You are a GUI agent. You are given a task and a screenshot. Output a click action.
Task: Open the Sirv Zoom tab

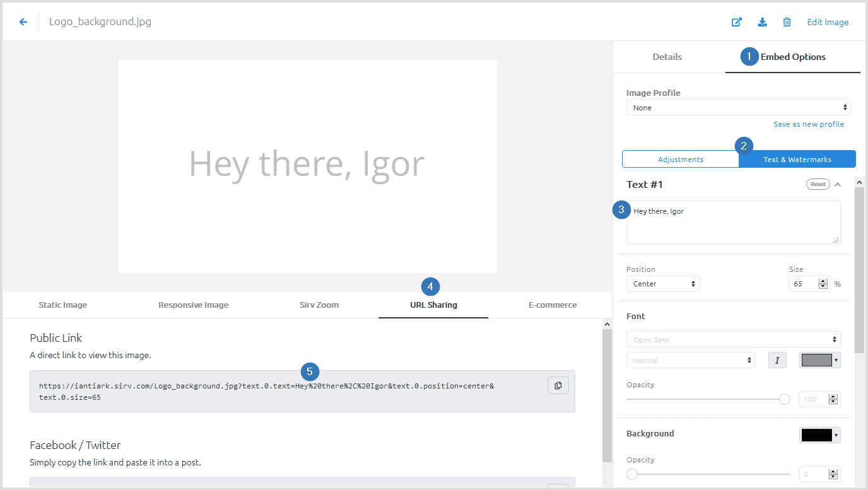(319, 305)
